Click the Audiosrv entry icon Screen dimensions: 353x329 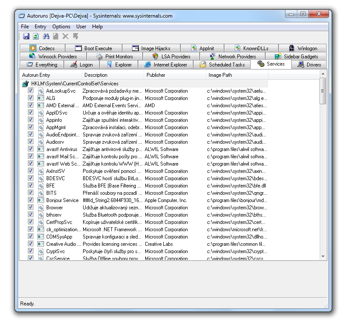[41, 142]
